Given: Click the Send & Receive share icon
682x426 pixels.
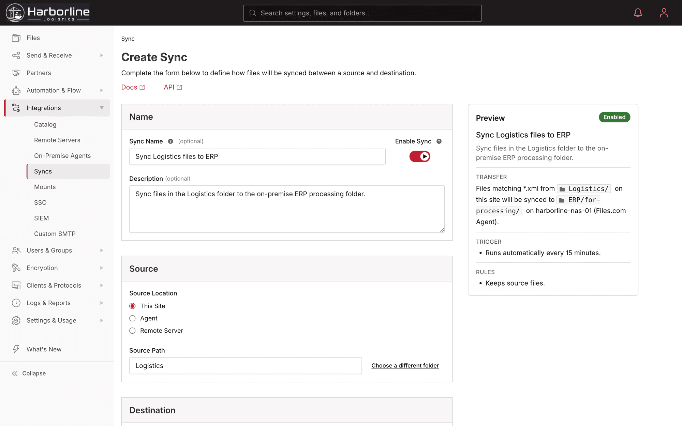Looking at the screenshot, I should [x=16, y=55].
